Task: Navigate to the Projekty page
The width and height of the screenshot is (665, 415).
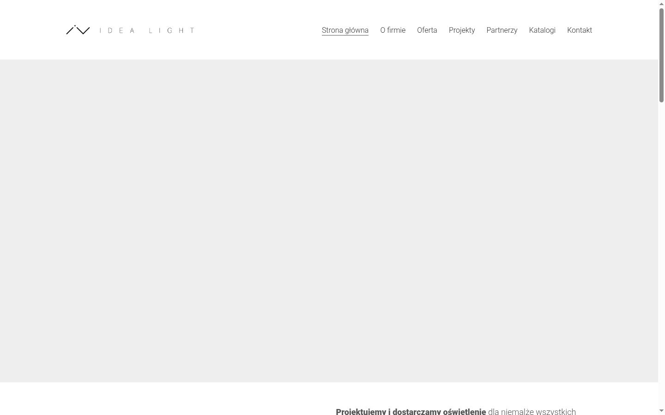Action: 462,30
